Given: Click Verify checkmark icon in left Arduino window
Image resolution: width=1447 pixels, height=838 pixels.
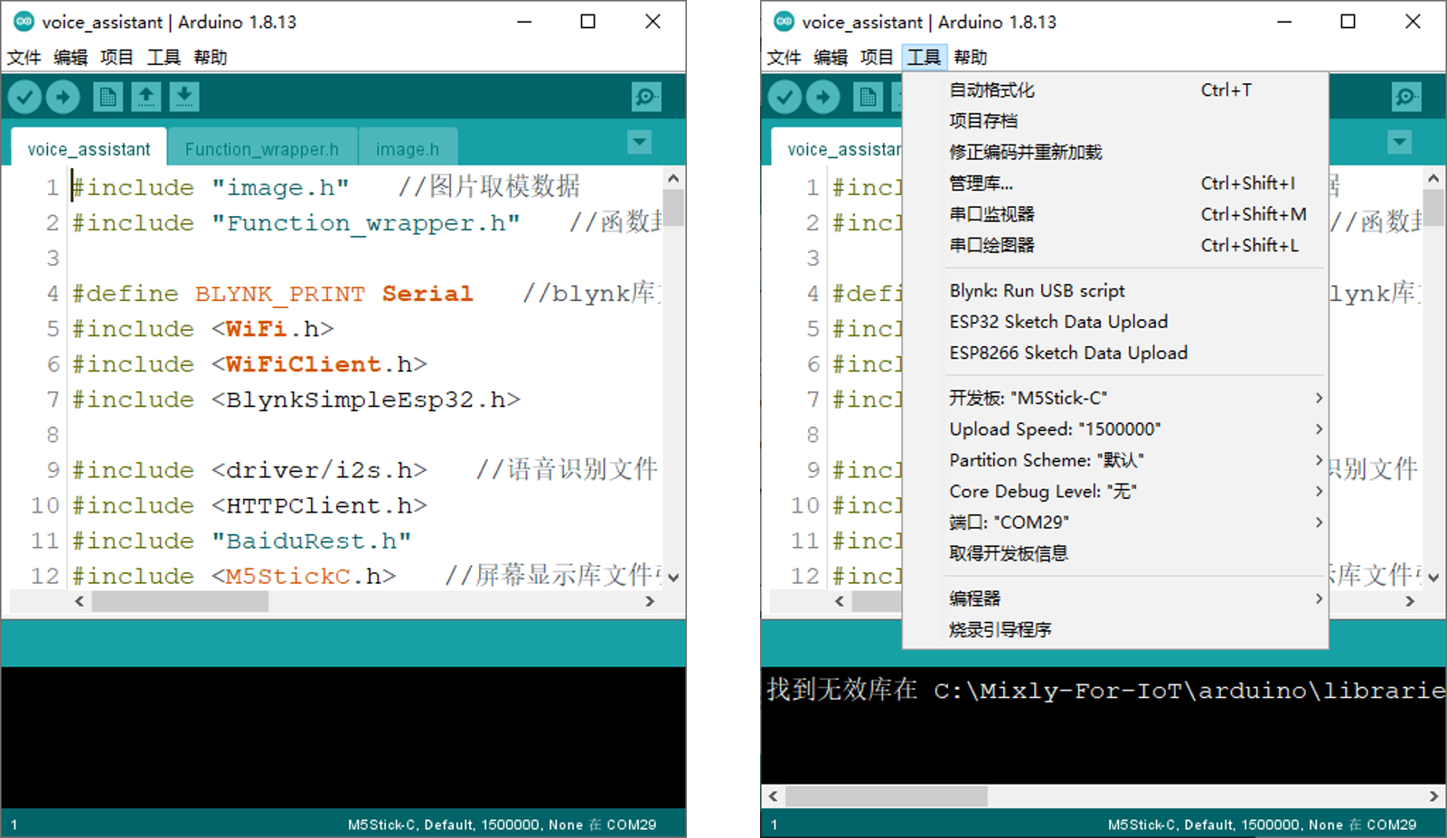Looking at the screenshot, I should point(24,97).
